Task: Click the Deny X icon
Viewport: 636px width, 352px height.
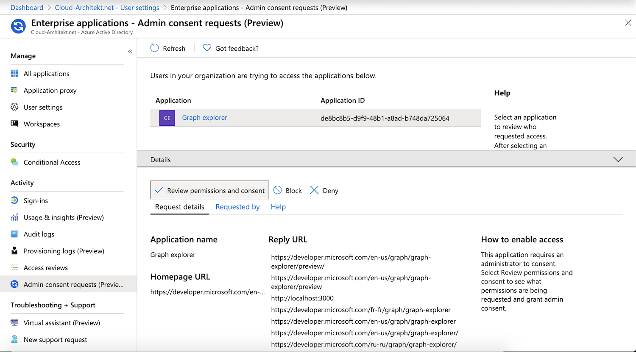Action: click(314, 190)
